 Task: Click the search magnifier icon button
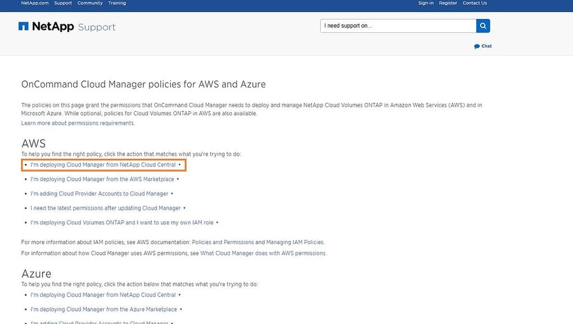point(483,26)
